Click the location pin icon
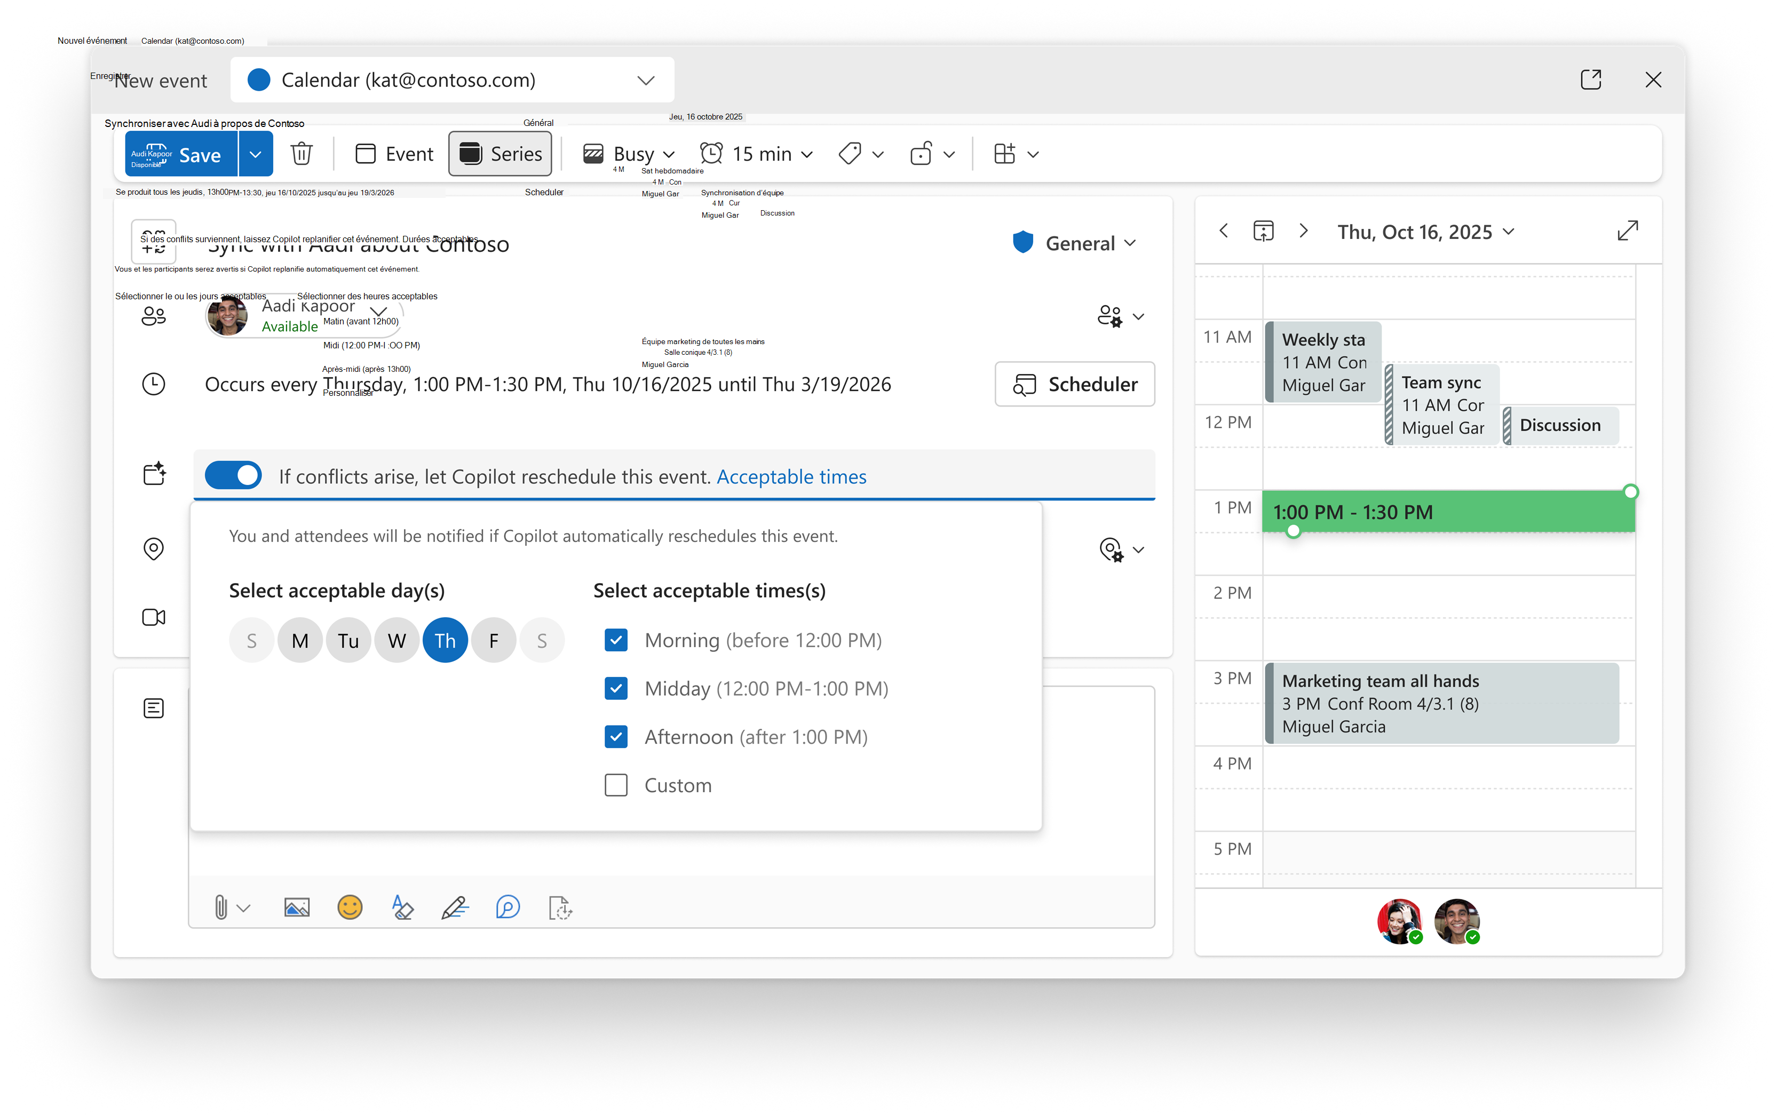 [x=153, y=548]
